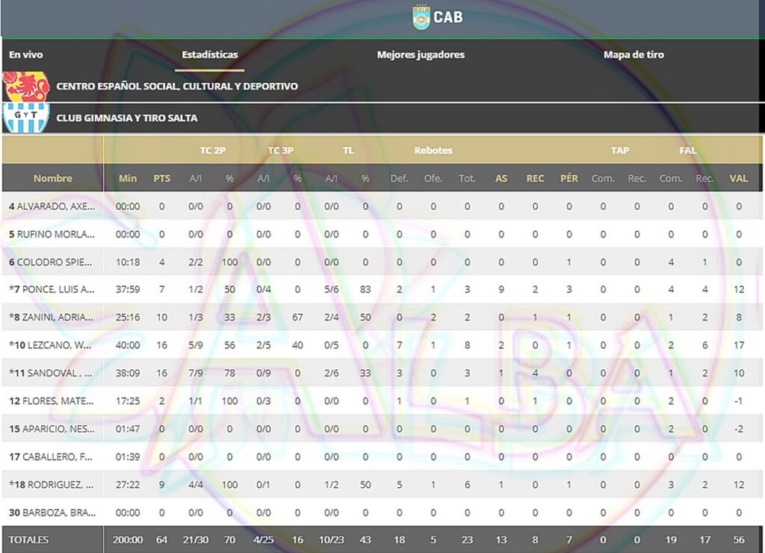Go to the Mapa de tiro tab
Screen dimensions: 765x553
(634, 55)
